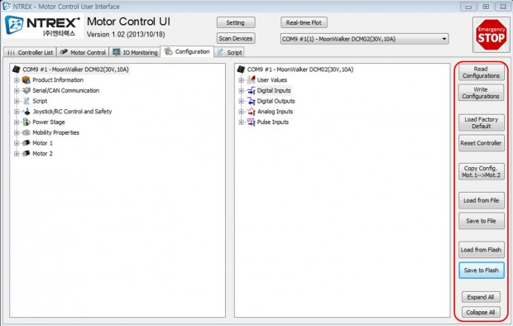Switch to the Controller List tab

coord(30,52)
